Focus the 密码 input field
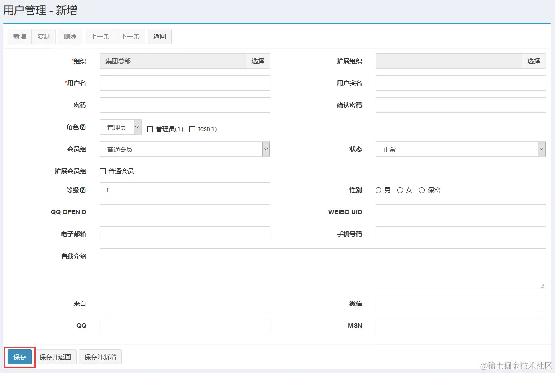The height and width of the screenshot is (373, 555). (x=185, y=105)
